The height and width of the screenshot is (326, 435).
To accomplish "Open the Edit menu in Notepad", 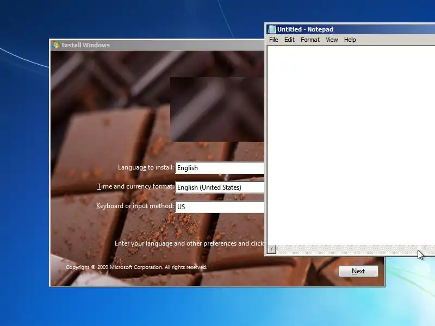I will (289, 40).
